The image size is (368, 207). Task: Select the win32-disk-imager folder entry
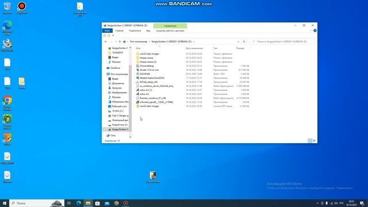[x=149, y=54]
